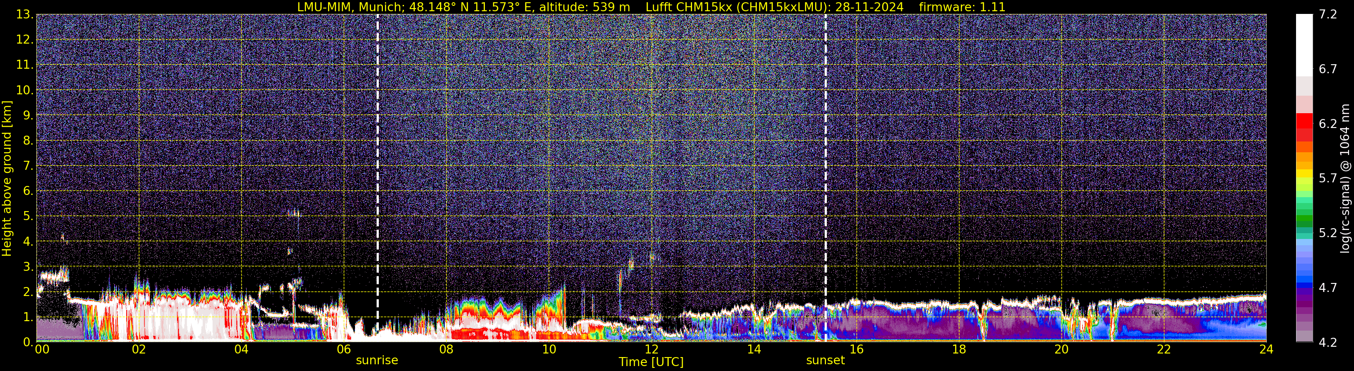This screenshot has width=1354, height=371.
Task: Click the time axis tick label 14
Action: point(754,349)
